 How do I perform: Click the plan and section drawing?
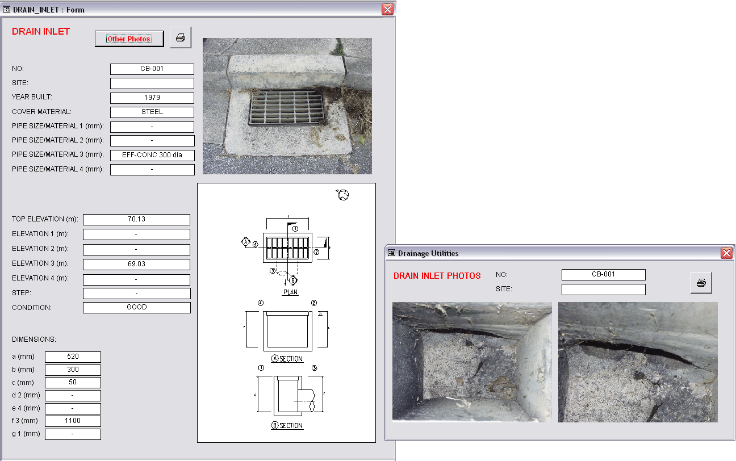(x=286, y=312)
